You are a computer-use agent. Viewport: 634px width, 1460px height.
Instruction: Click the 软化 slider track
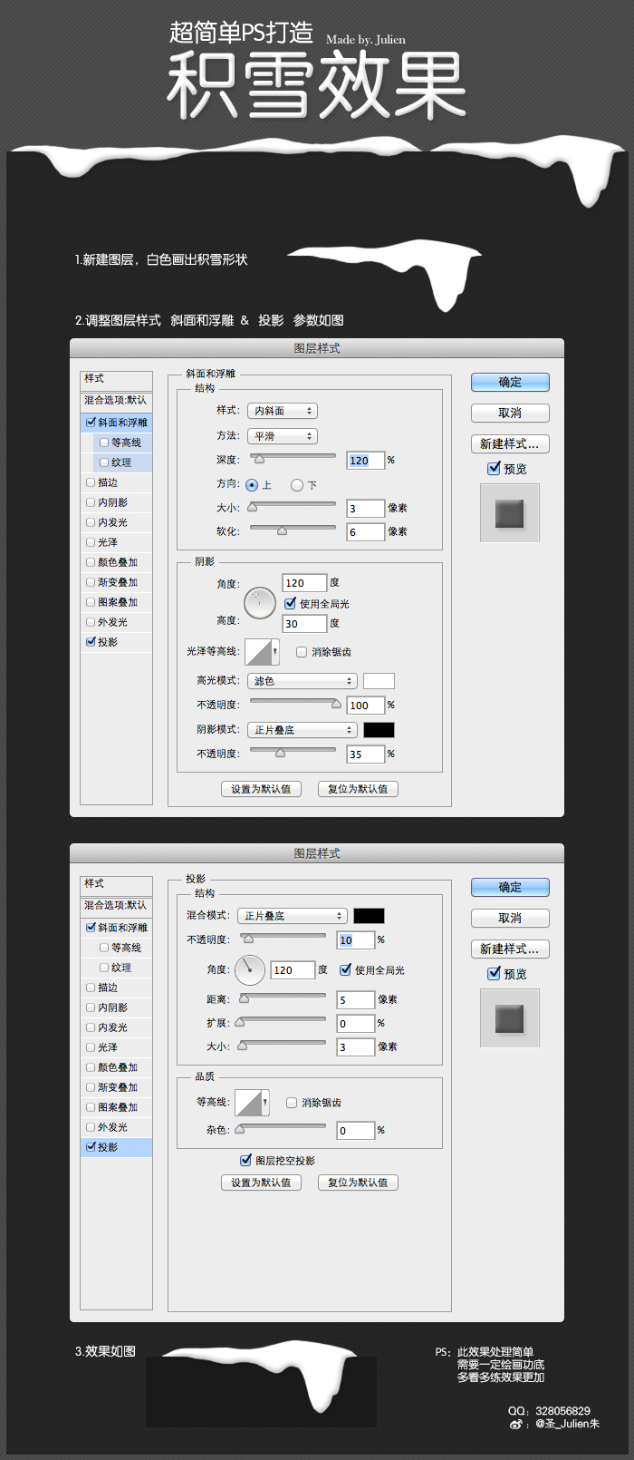293,528
